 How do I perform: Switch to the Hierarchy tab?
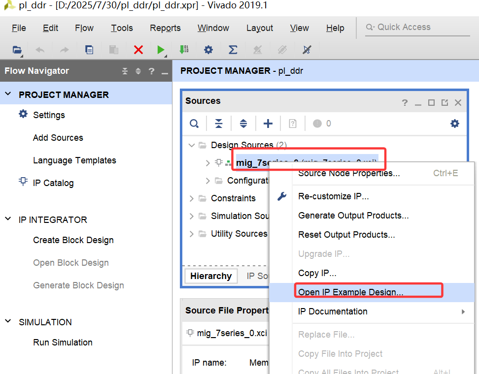(211, 276)
